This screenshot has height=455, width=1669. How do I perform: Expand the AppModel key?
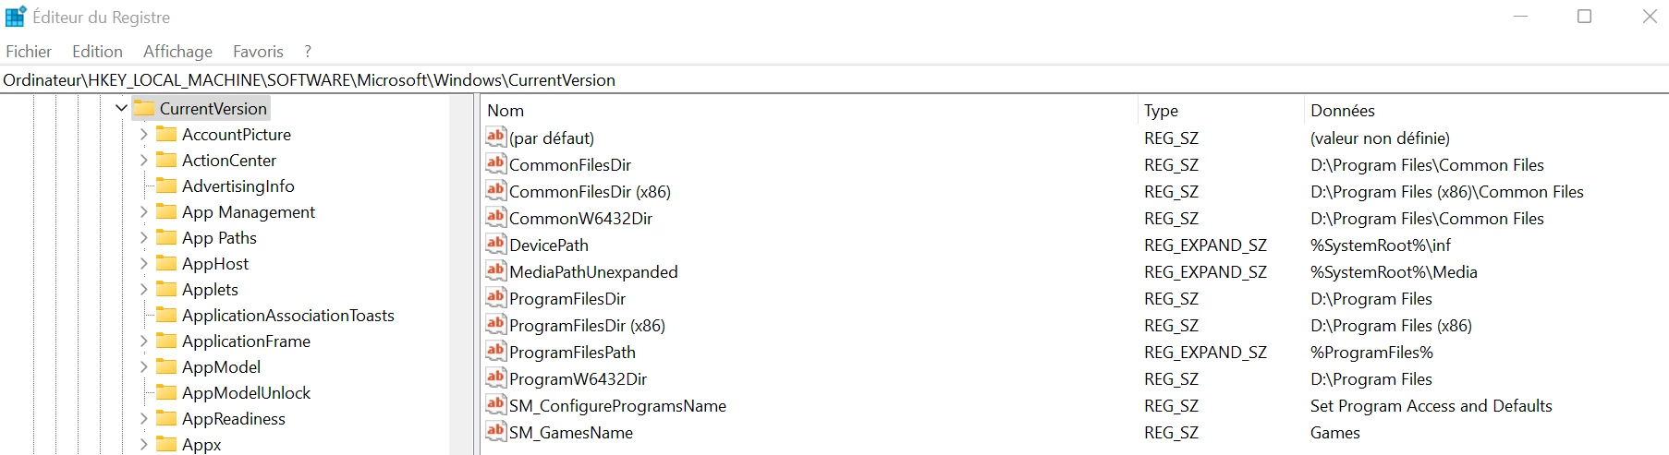pos(143,366)
